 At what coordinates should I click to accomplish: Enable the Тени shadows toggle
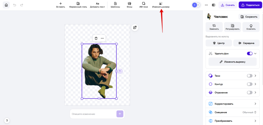coord(250,76)
